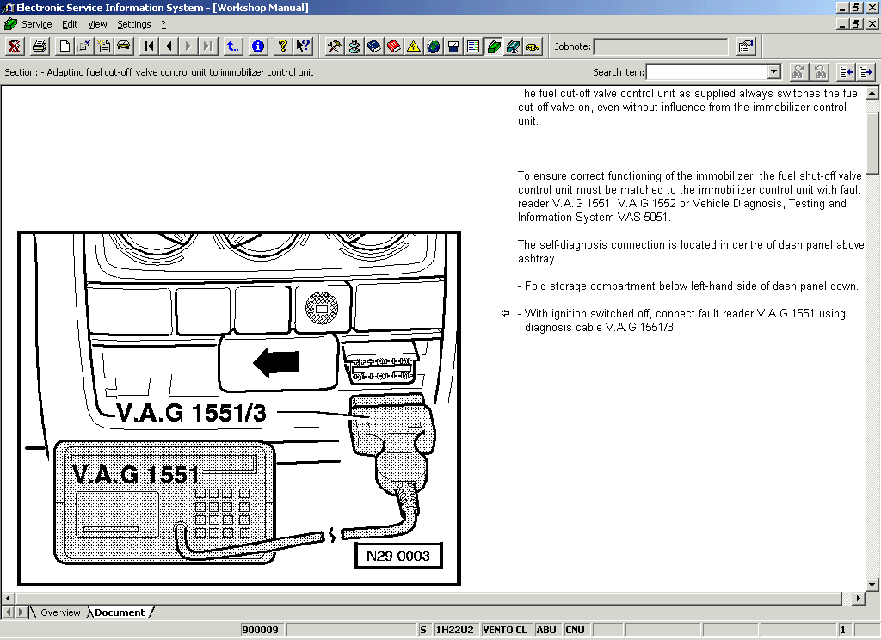Open the red book manual icon
Image resolution: width=881 pixels, height=640 pixels.
pos(393,46)
